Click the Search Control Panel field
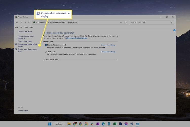The image size is (190, 127). (x=150, y=22)
